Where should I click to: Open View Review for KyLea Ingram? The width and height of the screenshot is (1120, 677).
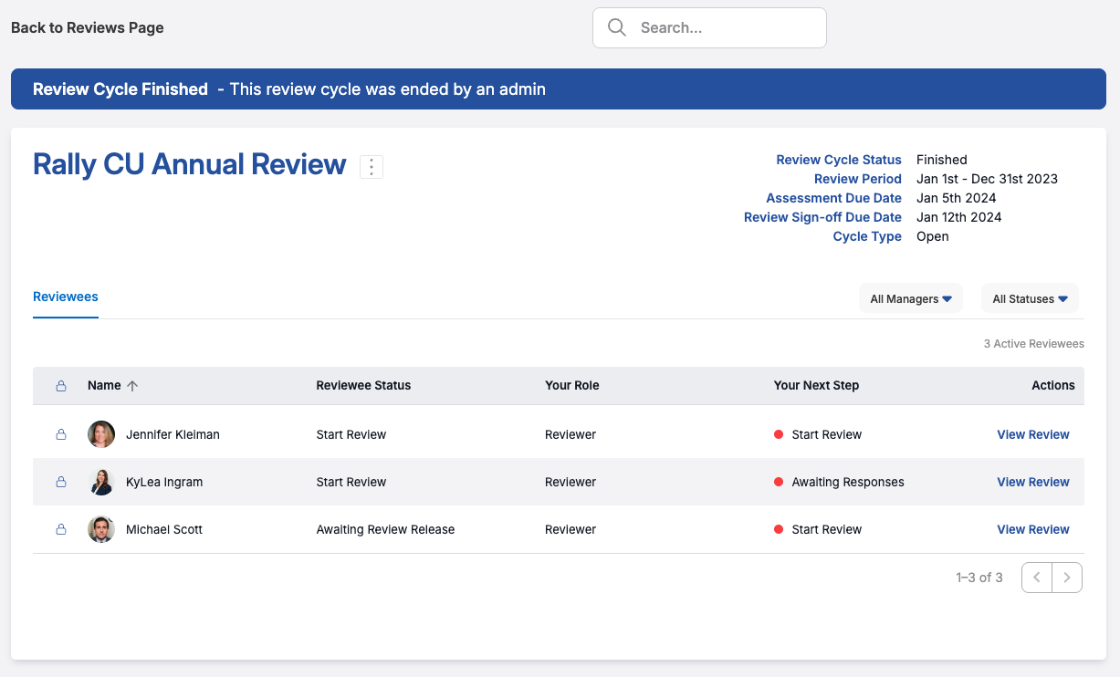[x=1032, y=482]
